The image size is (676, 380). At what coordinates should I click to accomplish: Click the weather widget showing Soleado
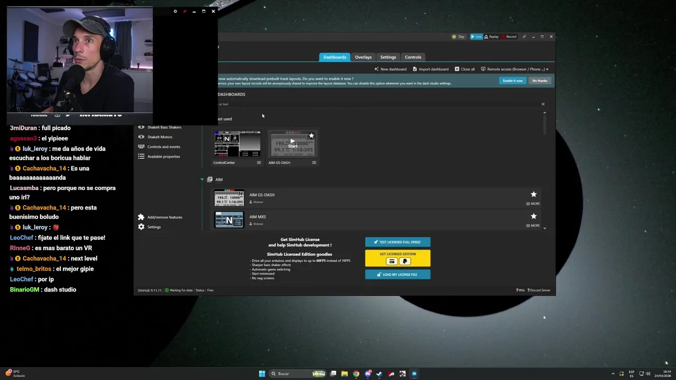[x=15, y=374]
